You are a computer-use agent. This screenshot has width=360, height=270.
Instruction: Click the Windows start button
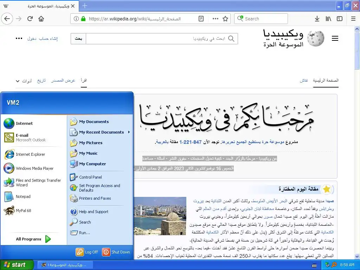(x=17, y=265)
